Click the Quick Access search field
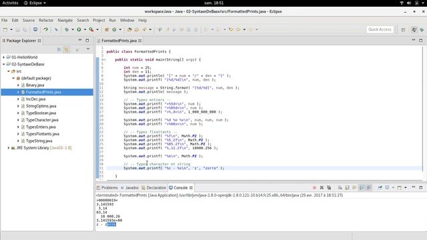This screenshot has height=240, width=427. tap(380, 29)
